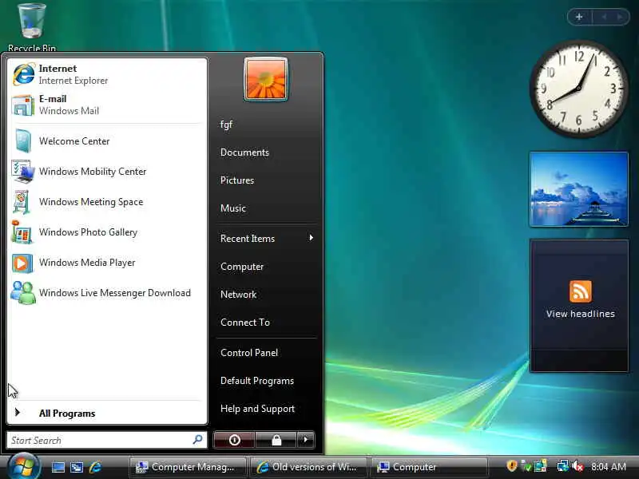This screenshot has height=479, width=639.
Task: Expand All Programs list
Action: point(107,413)
